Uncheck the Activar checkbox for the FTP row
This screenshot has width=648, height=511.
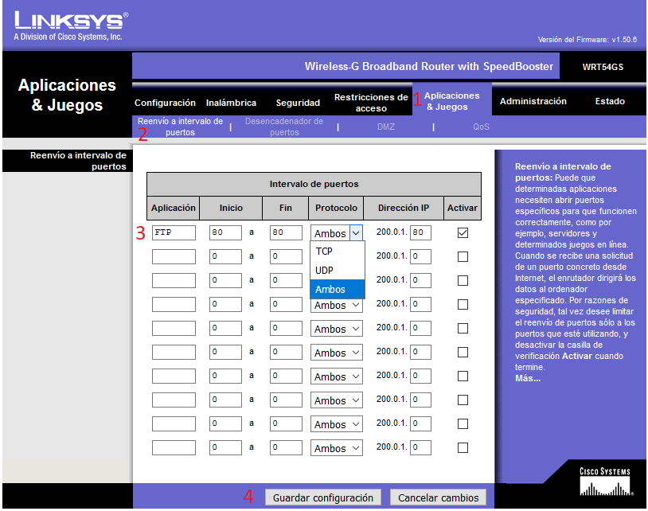(x=463, y=233)
